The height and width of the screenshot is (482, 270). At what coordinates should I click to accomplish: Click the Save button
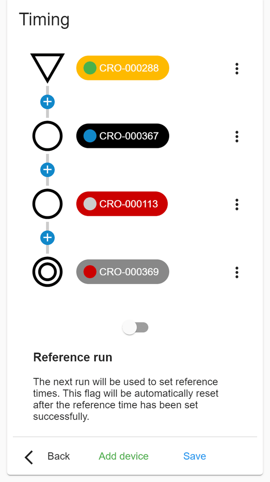click(x=195, y=456)
